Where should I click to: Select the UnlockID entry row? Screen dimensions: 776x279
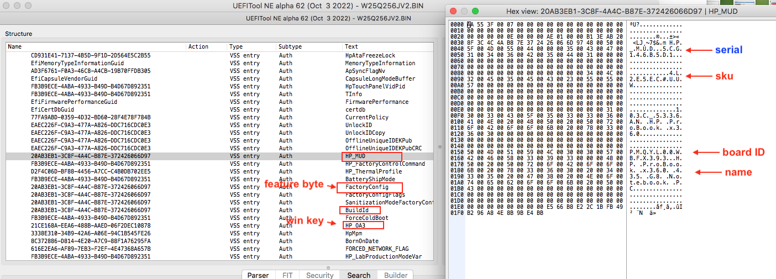point(219,125)
